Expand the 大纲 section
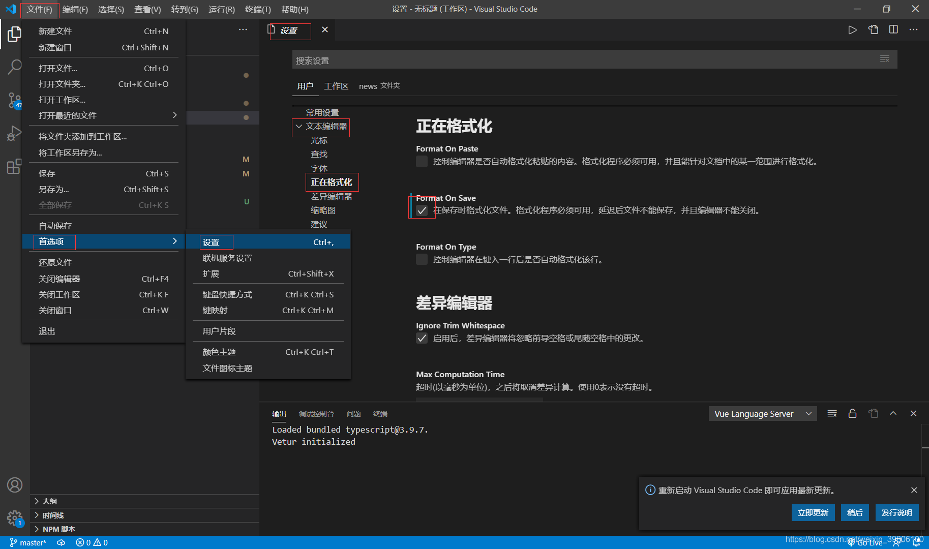The width and height of the screenshot is (929, 549). tap(145, 501)
